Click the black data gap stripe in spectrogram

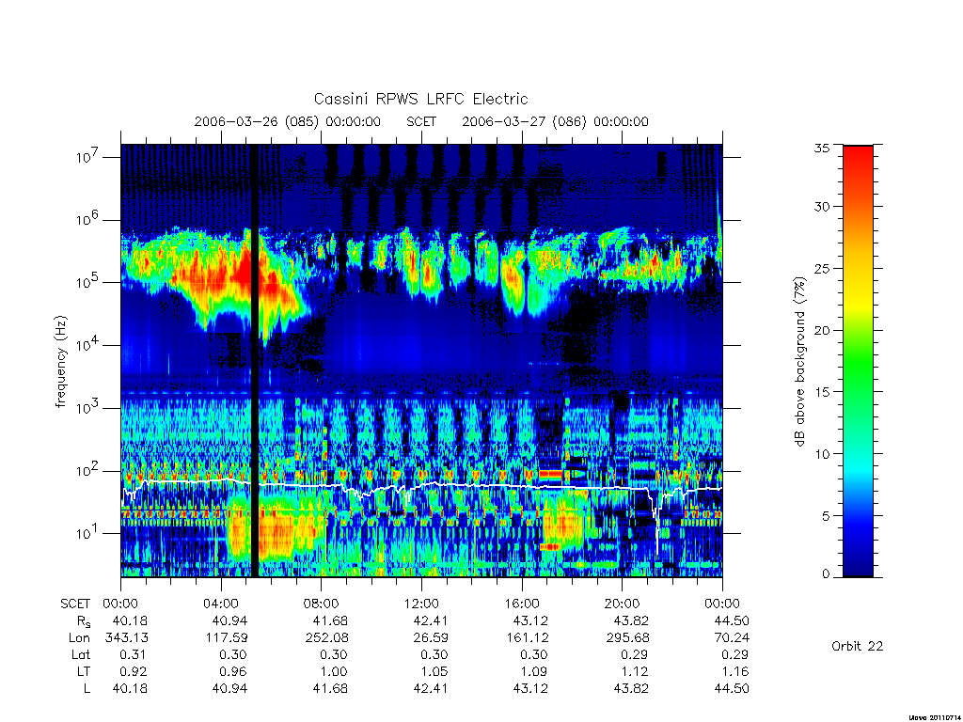255,361
